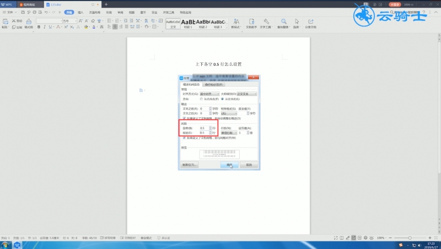
Task: Open the Page Layout (页面布局) ribbon tab
Action: tap(95, 12)
